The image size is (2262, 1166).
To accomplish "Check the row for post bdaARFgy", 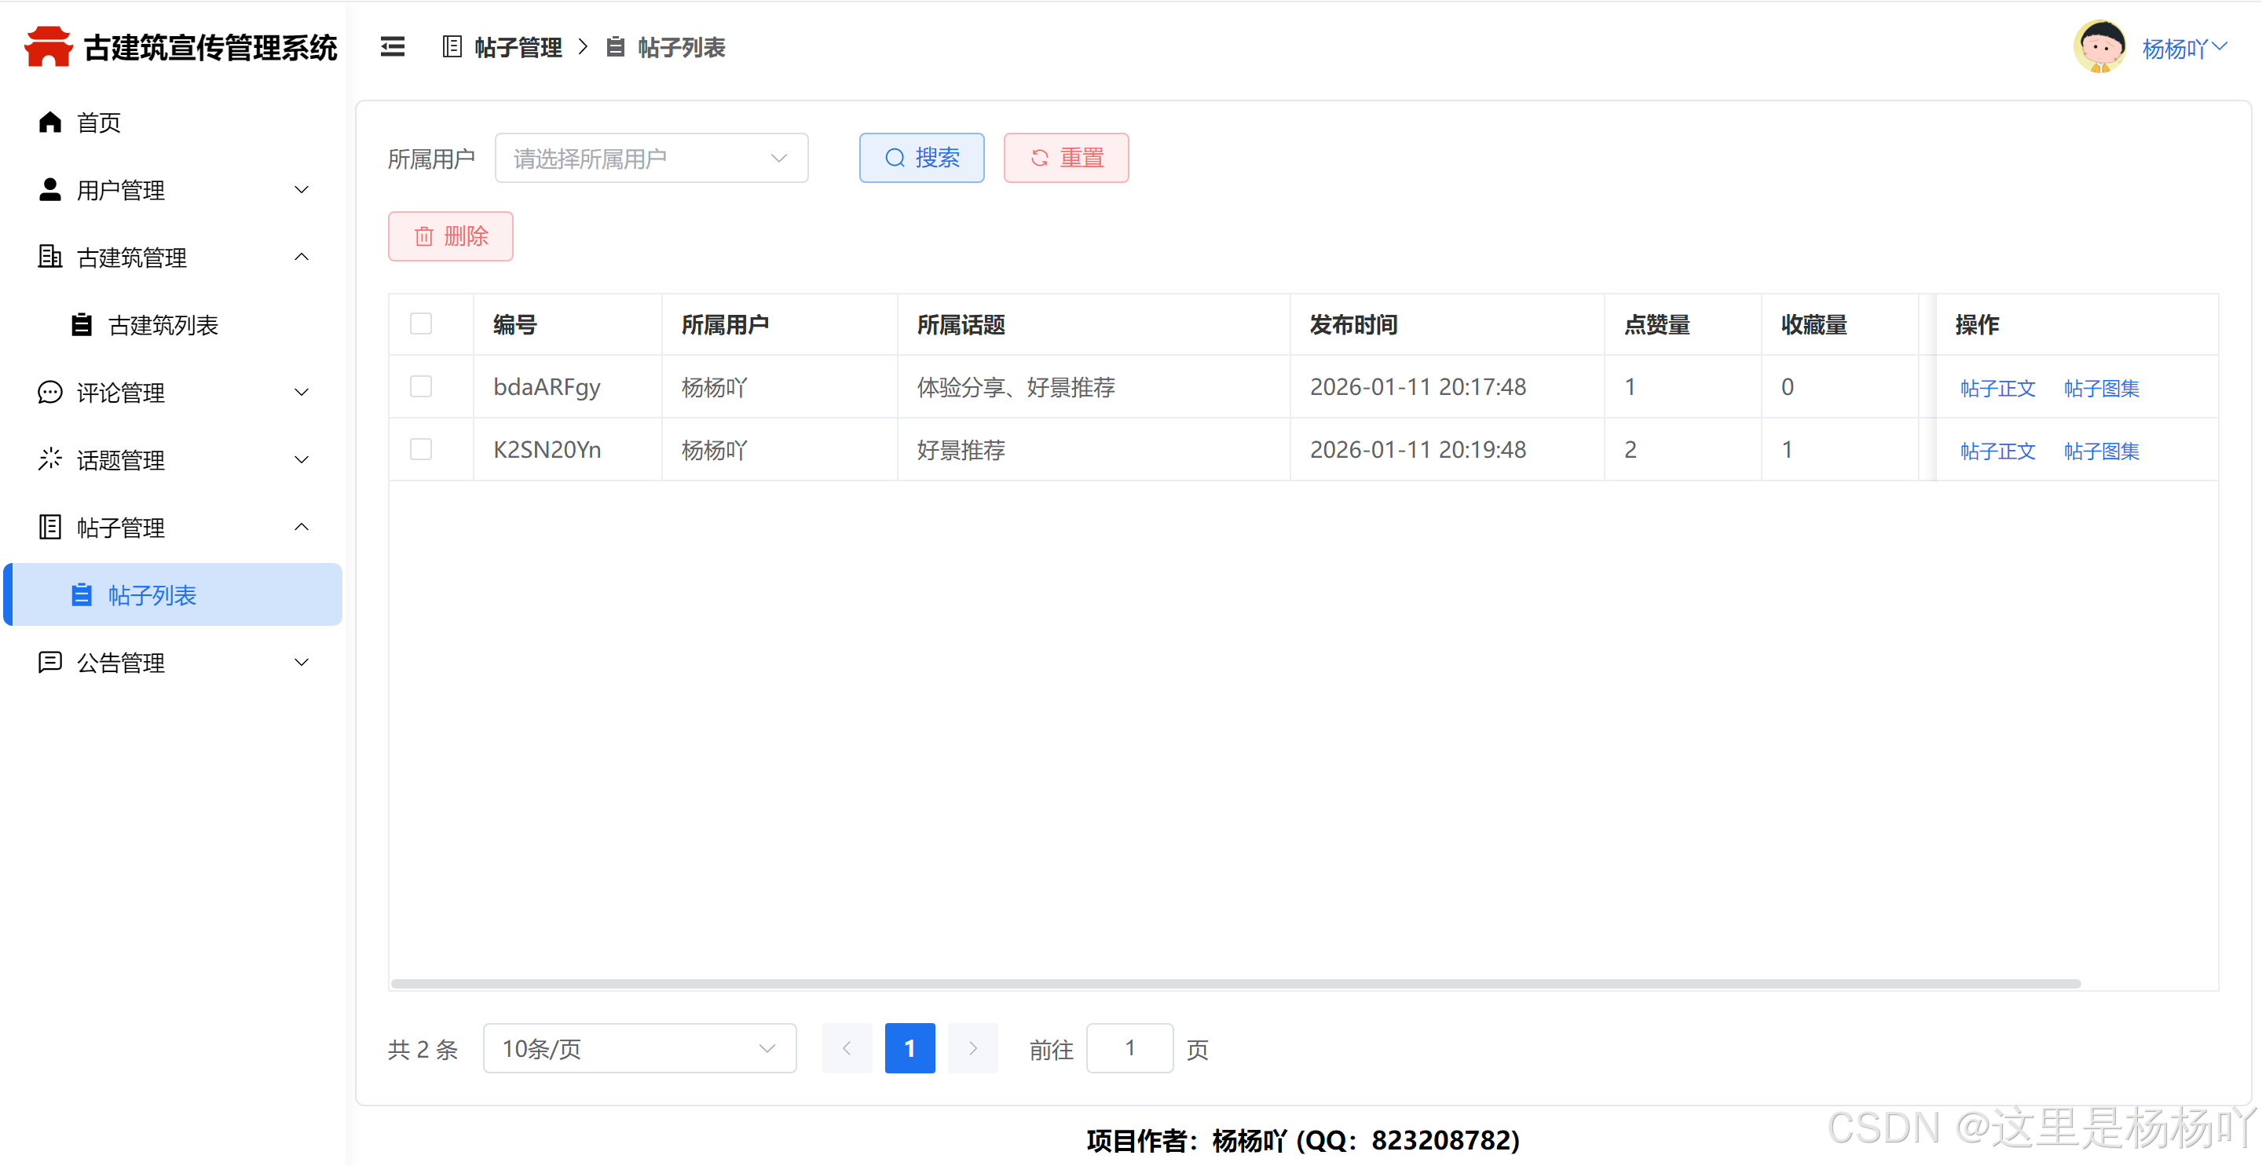I will point(422,386).
